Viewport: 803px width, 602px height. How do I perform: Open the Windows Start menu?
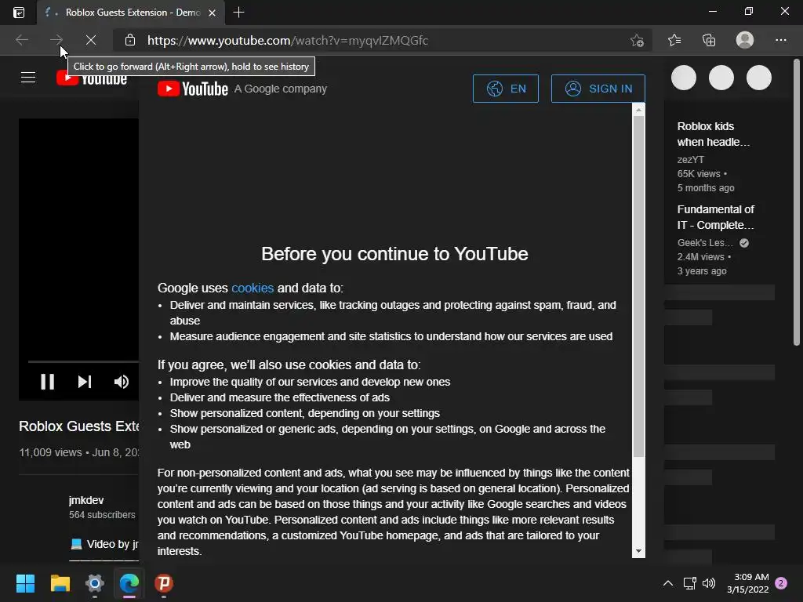(25, 583)
